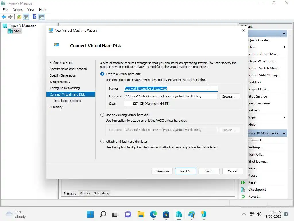This screenshot has height=221, width=294.
Task: Go to Before You Begin wizard step
Action: pyautogui.click(x=61, y=63)
